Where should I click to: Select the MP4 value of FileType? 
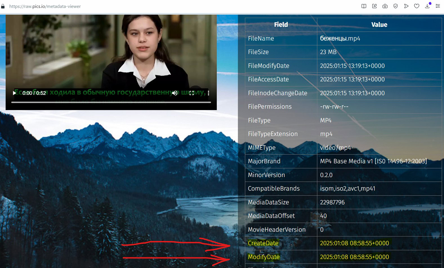[x=326, y=120]
